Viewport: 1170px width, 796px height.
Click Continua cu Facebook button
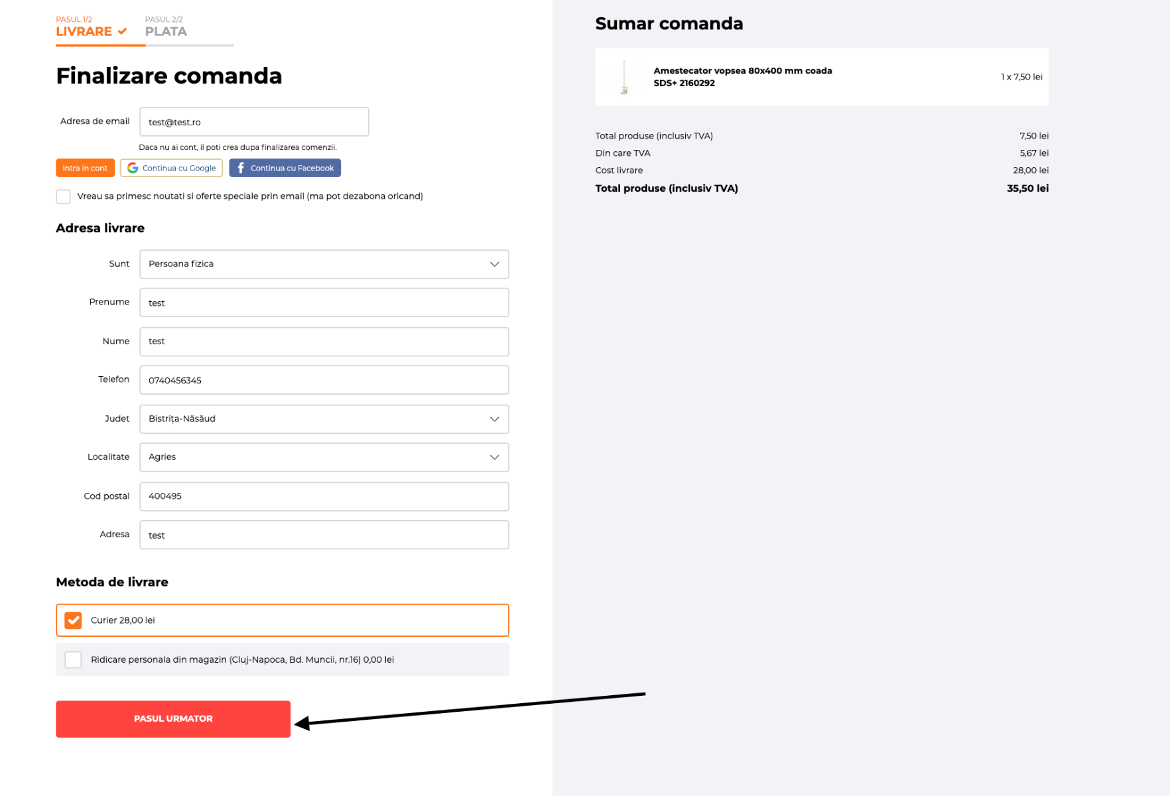point(285,168)
